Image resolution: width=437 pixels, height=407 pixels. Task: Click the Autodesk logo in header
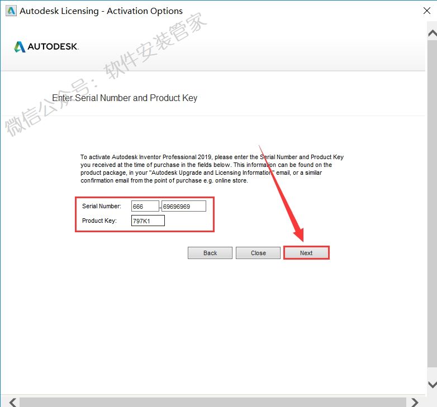click(46, 47)
